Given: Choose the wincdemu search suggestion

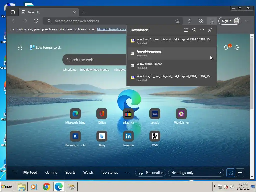Looking at the screenshot, I should click(x=70, y=70).
